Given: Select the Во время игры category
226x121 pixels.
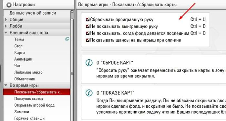Looking at the screenshot, I should click(x=24, y=85).
